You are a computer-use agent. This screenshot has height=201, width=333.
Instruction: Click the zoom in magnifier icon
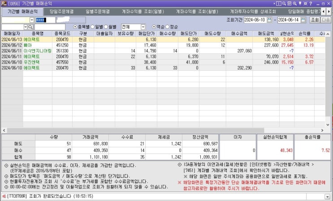tap(294, 4)
